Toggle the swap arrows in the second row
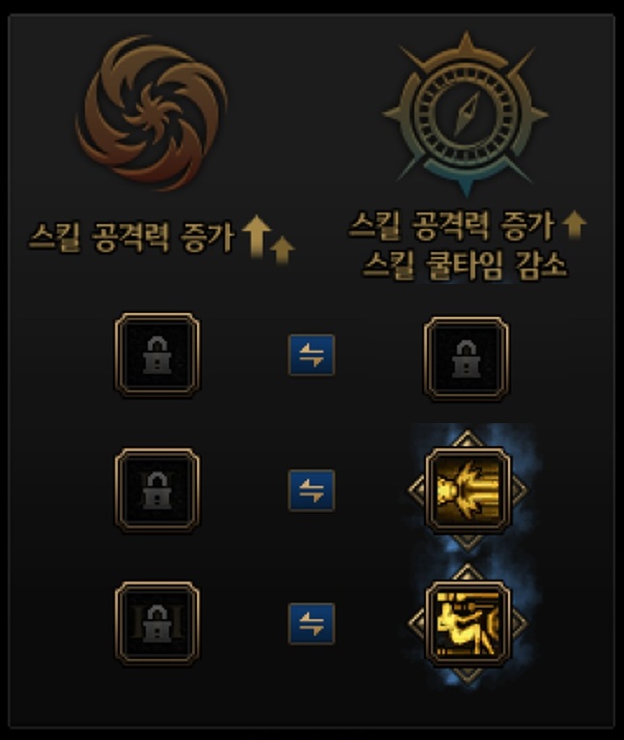This screenshot has height=740, width=624. [x=312, y=490]
